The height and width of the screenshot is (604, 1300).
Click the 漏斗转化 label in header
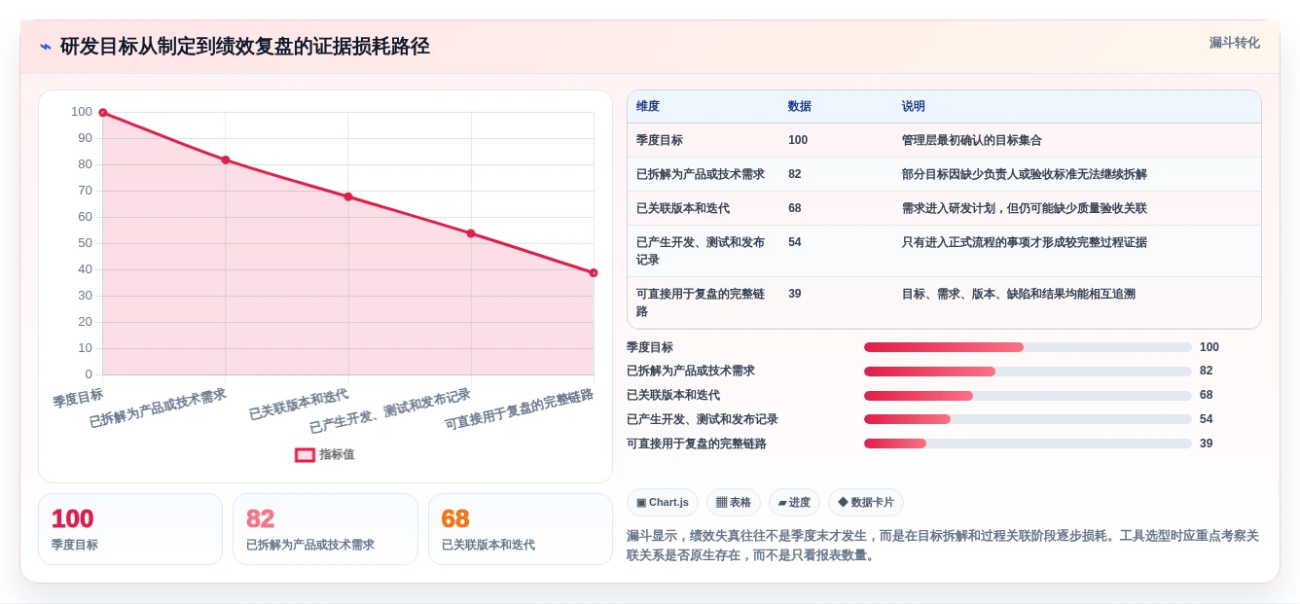pos(1234,43)
